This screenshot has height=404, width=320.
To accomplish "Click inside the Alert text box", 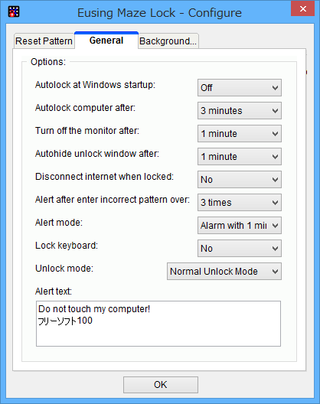I will 158,324.
